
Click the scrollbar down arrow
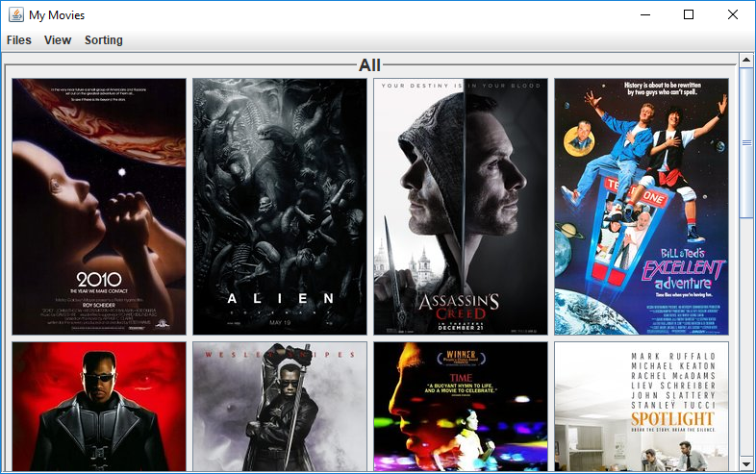746,464
